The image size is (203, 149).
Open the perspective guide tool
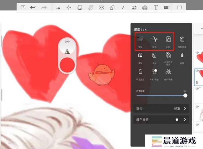tap(145, 8)
